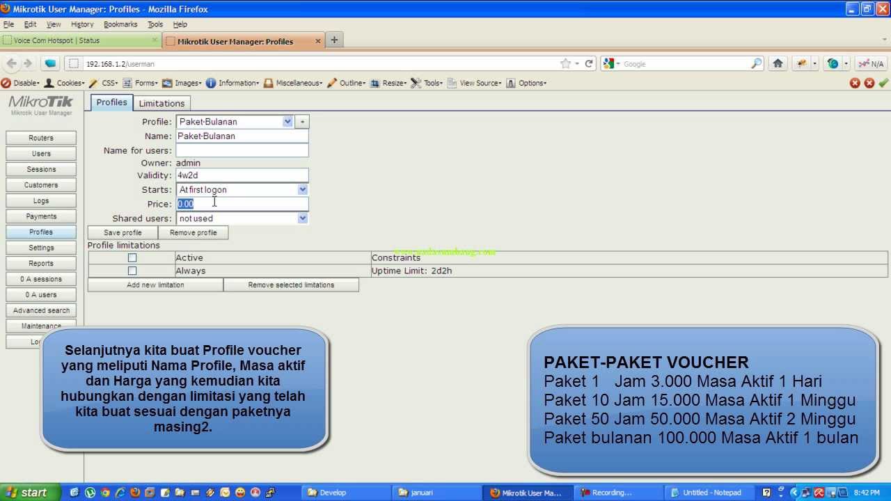The image size is (891, 501).
Task: Tick the checkbox in the Active header row
Action: click(x=132, y=257)
